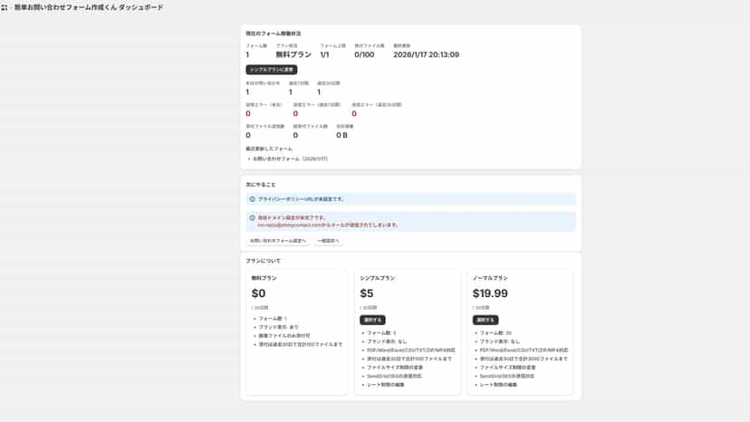Image resolution: width=750 pixels, height=422 pixels.
Task: Click the privacy policy URL notice text
Action: pos(301,199)
